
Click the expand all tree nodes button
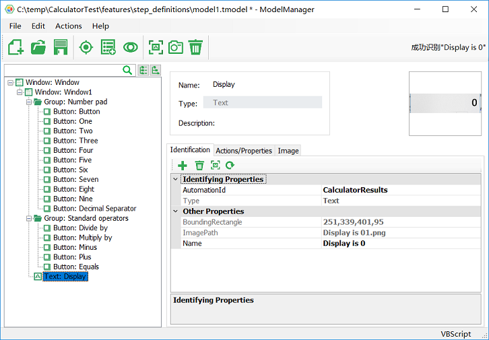click(x=143, y=70)
